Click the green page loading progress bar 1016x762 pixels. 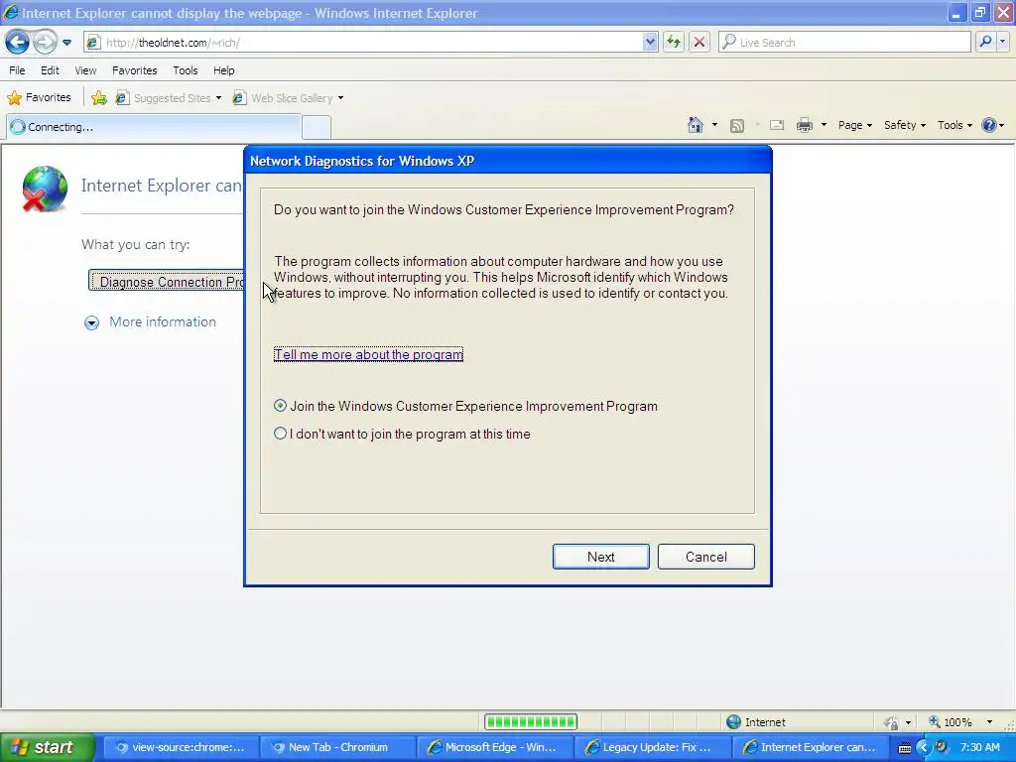531,722
